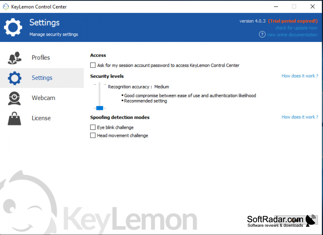This screenshot has width=323, height=235.
Task: Click the blue Settings gear sidebar icon
Action: point(14,78)
